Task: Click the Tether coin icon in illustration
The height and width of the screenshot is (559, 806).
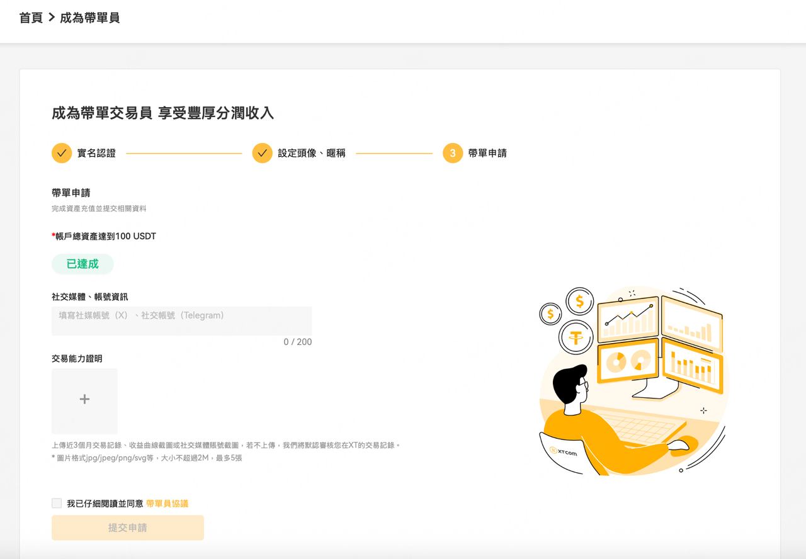Action: (x=576, y=337)
